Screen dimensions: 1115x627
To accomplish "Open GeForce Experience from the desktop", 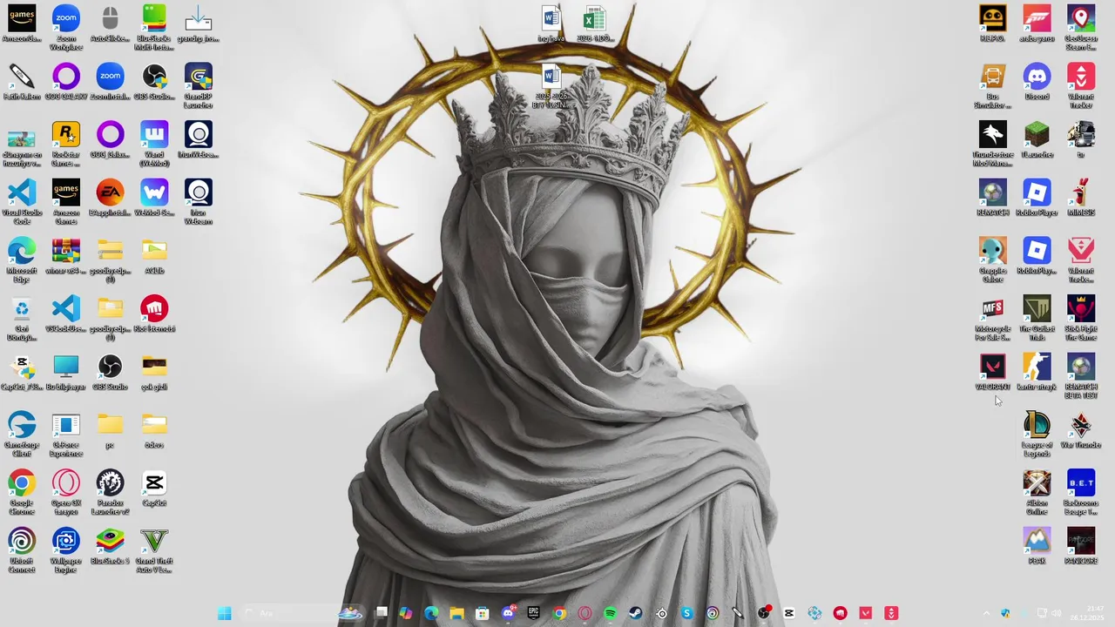I will [x=66, y=434].
